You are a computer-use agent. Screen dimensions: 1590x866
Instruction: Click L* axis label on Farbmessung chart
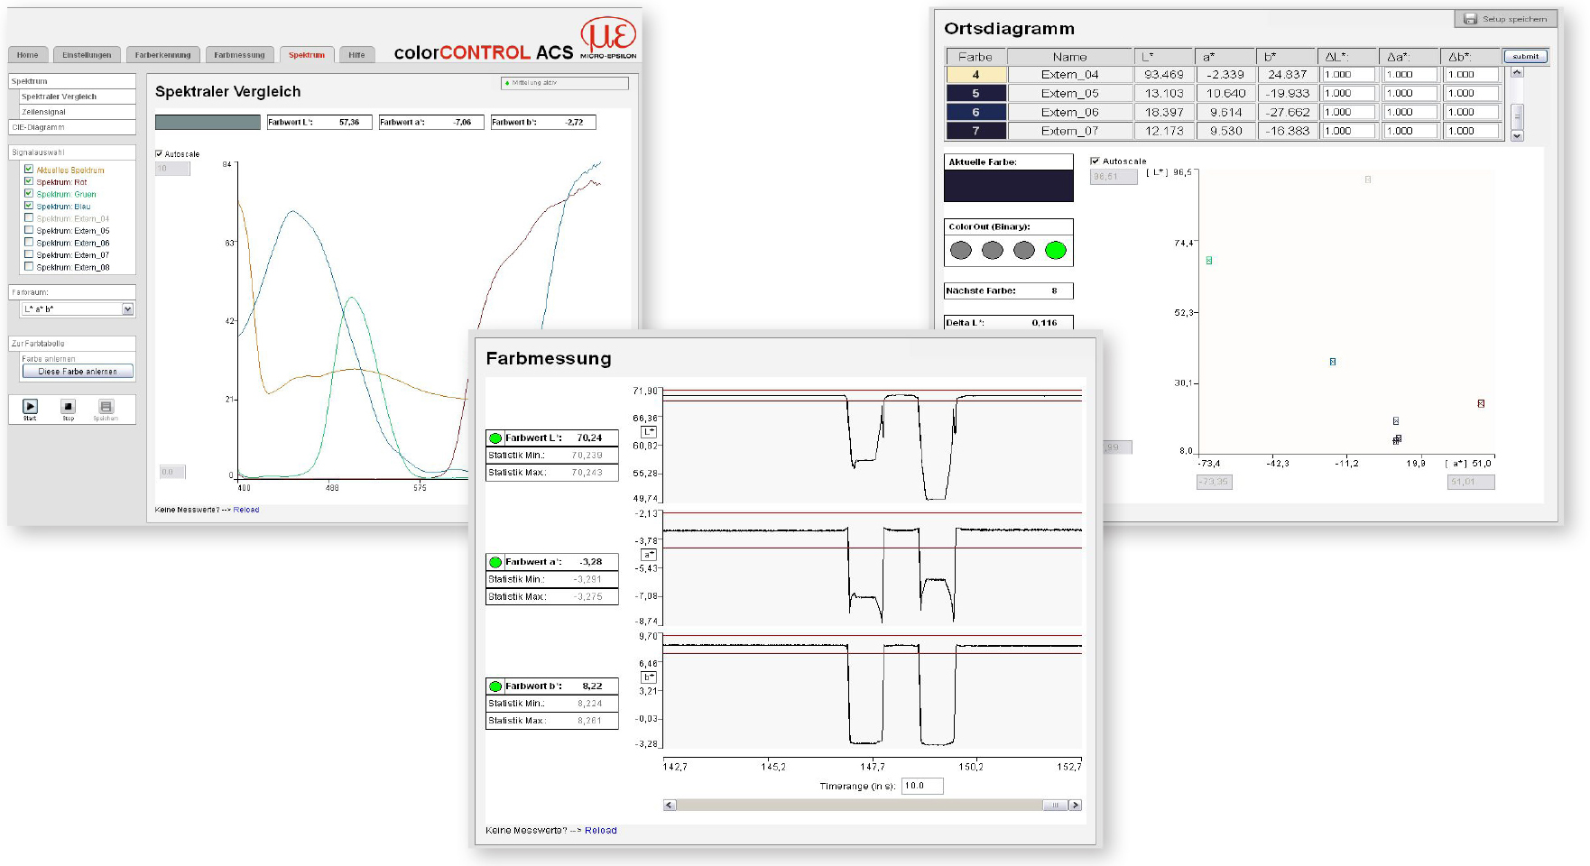pos(649,432)
